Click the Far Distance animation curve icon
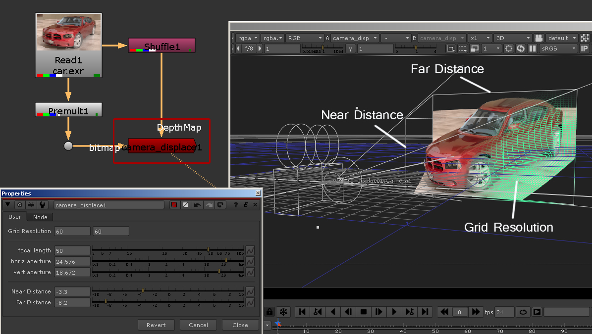 [x=250, y=302]
